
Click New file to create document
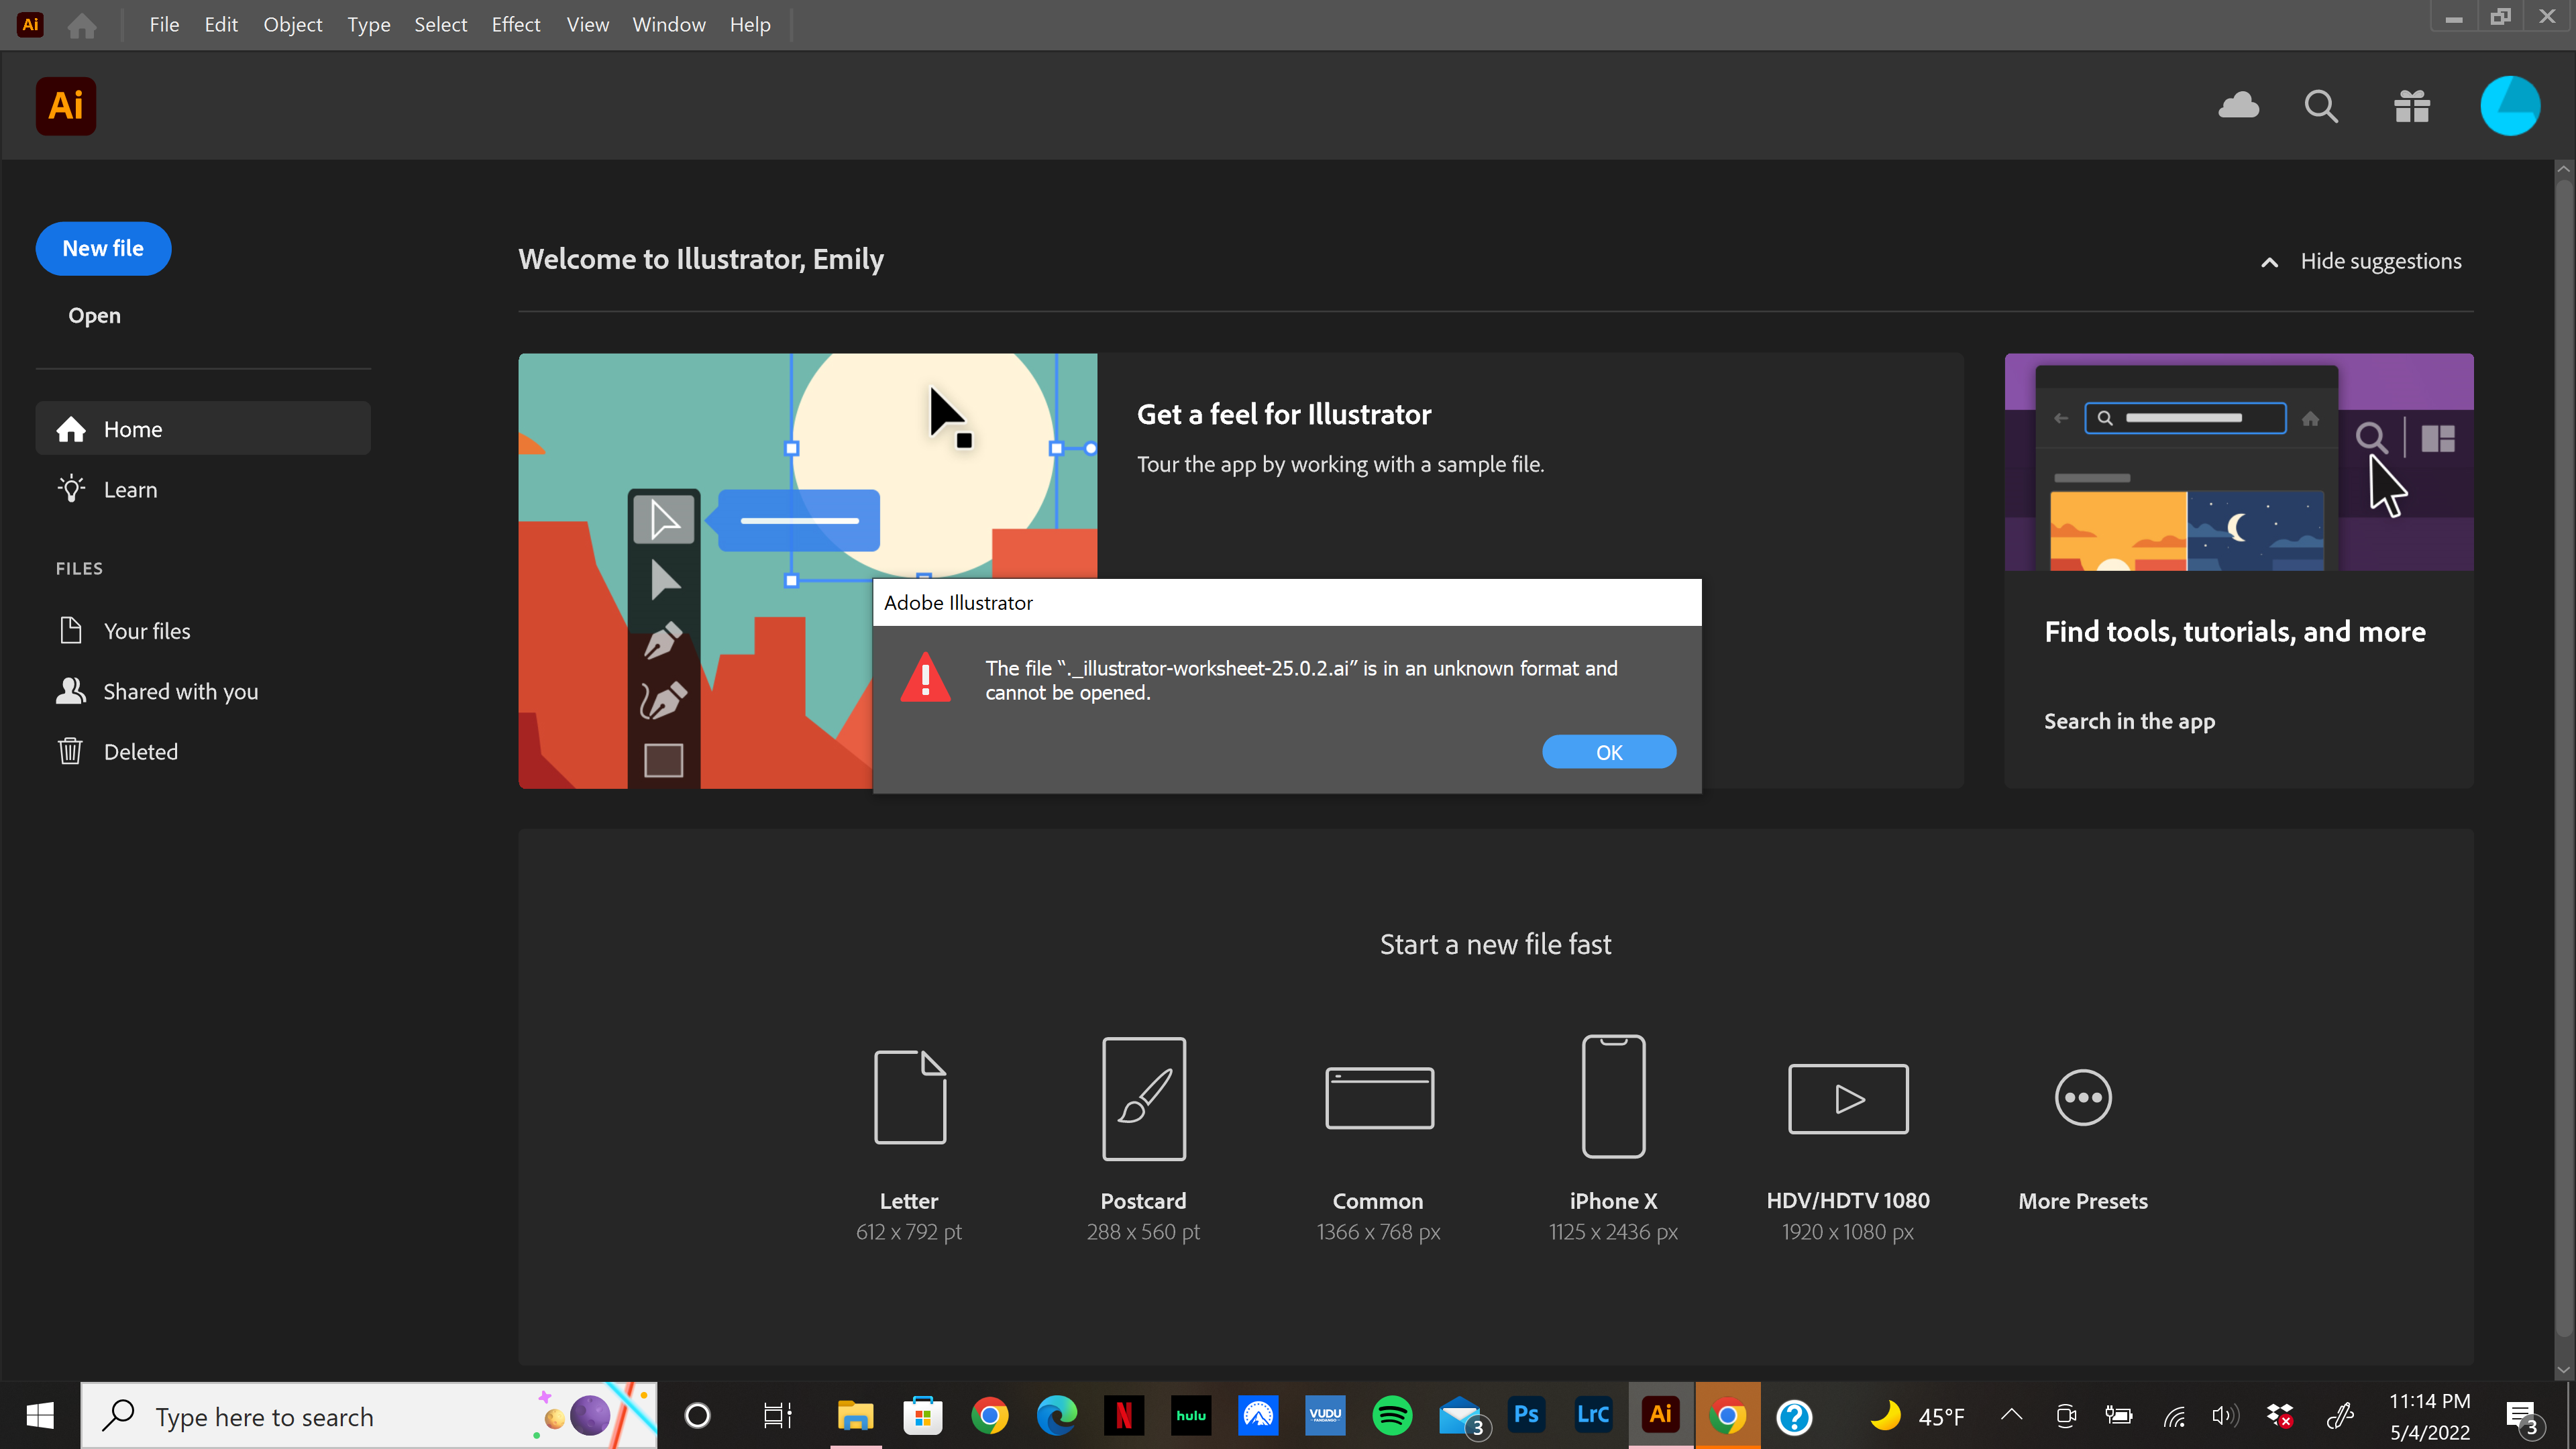coord(103,246)
